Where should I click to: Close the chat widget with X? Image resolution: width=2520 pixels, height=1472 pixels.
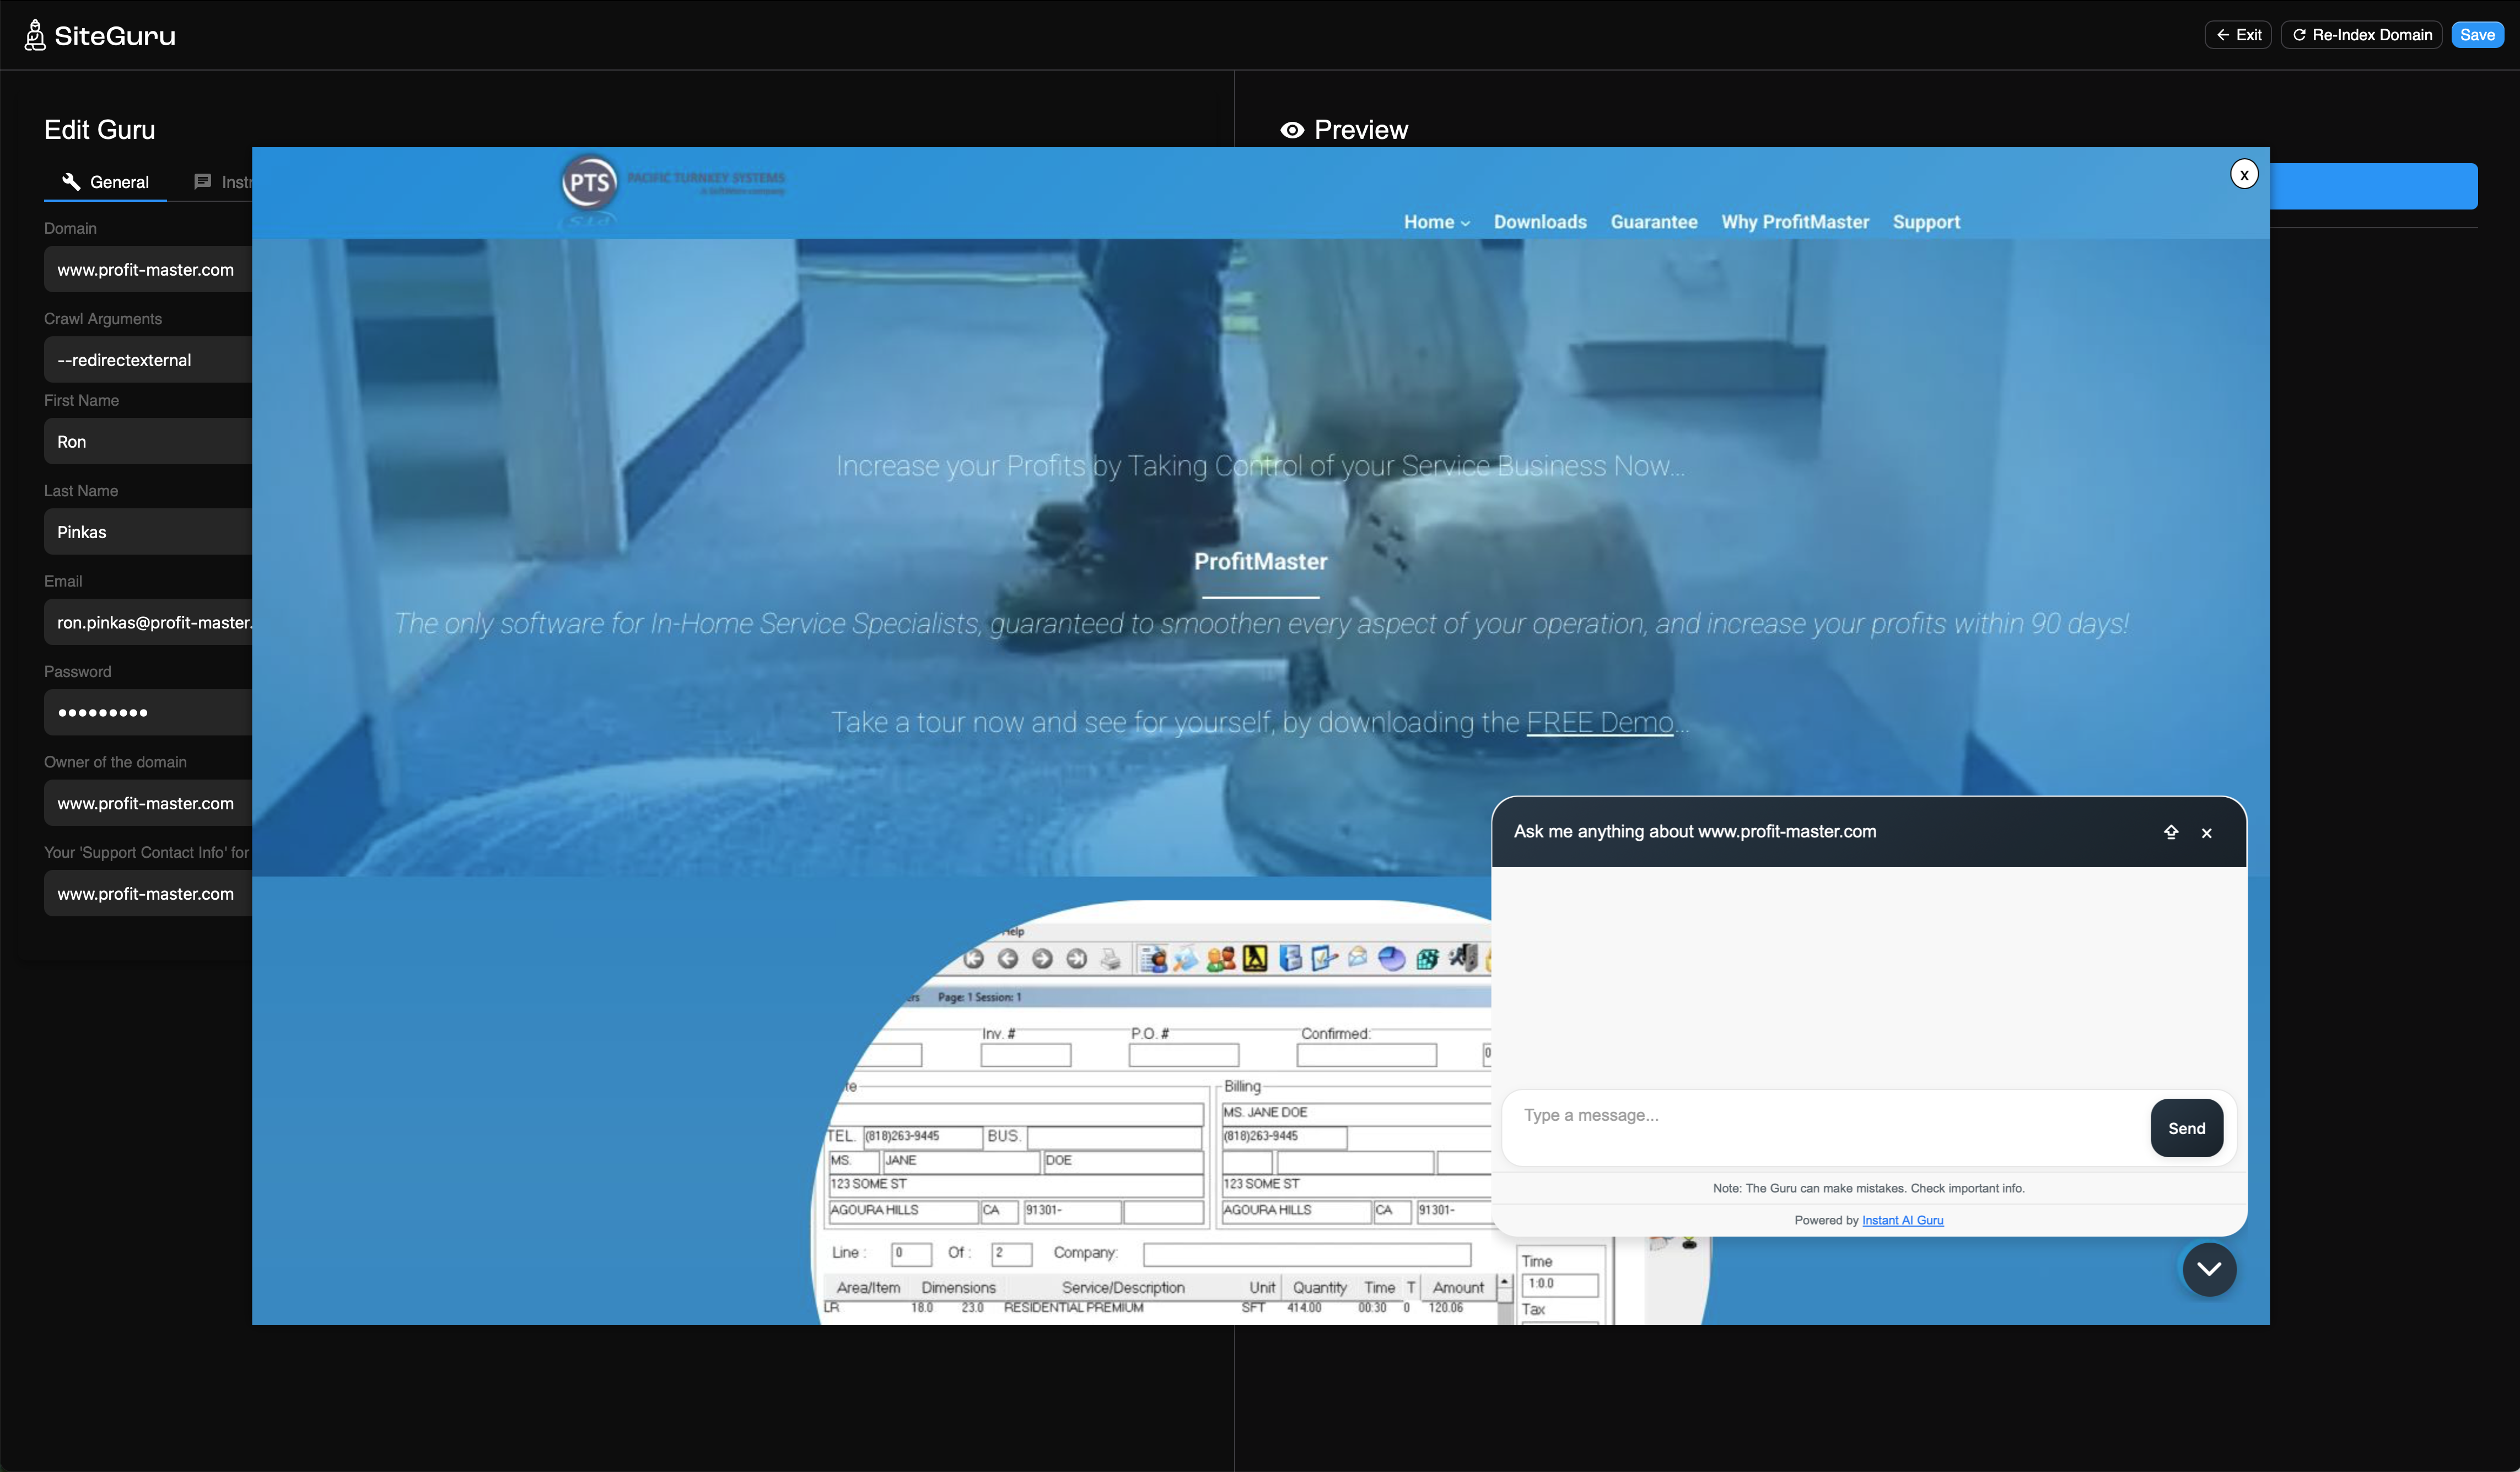[2206, 833]
